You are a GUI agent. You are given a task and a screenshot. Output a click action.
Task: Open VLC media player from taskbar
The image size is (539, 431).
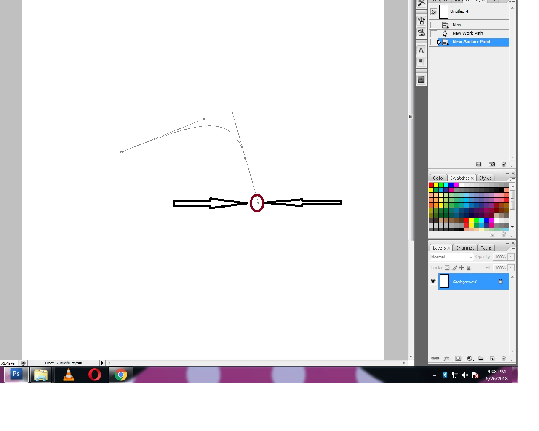69,374
